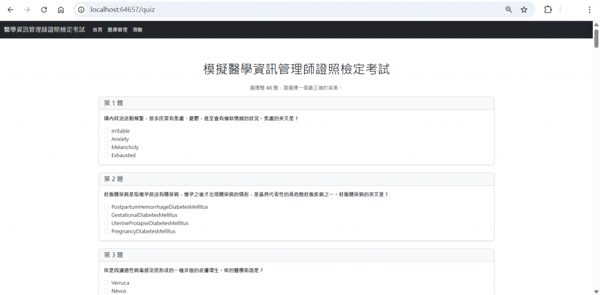Open the zoom magnifier icon in address bar

[509, 10]
